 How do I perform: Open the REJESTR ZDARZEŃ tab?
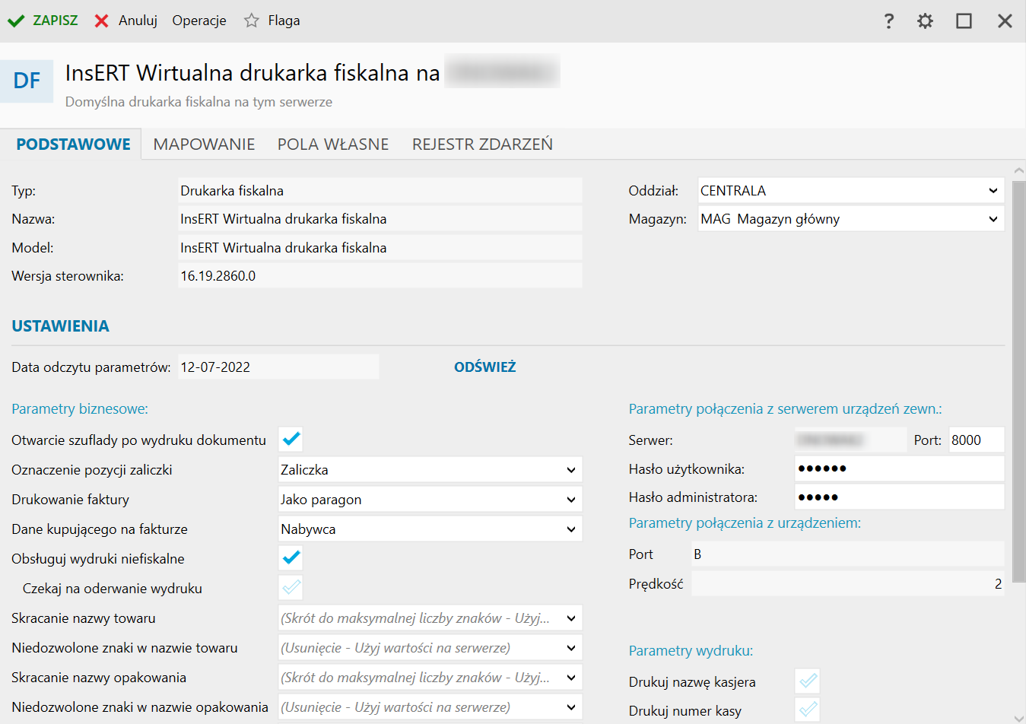pos(482,144)
